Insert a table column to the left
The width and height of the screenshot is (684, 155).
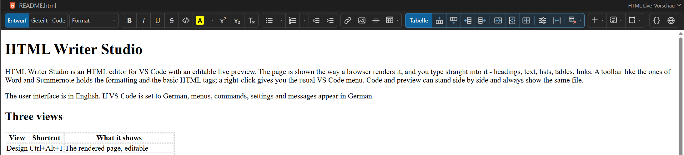pyautogui.click(x=468, y=21)
